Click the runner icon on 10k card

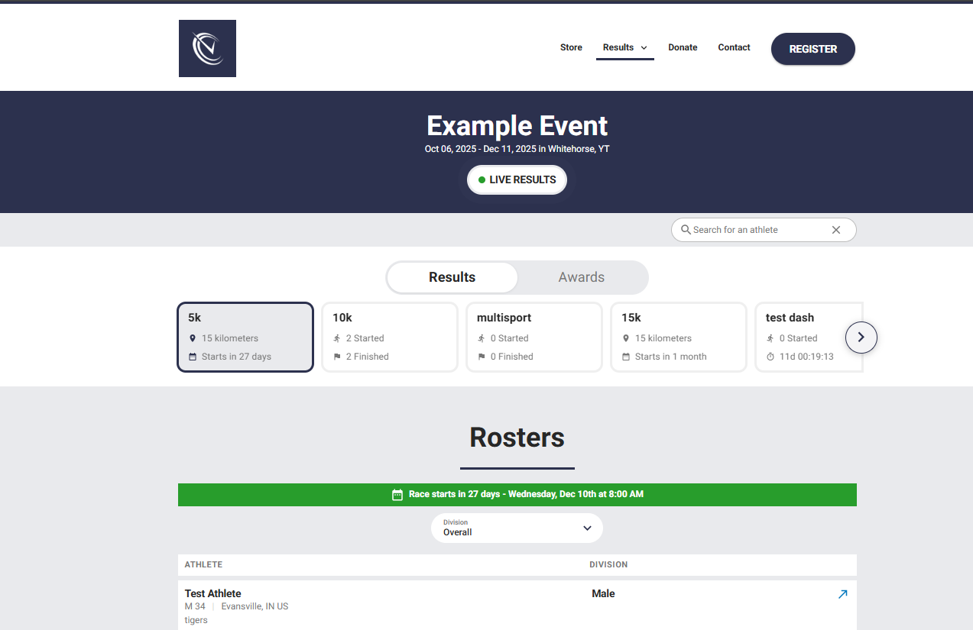click(337, 338)
